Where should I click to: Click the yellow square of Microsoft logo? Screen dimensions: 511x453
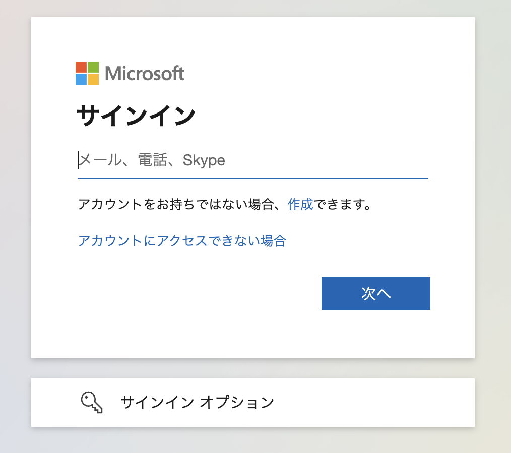tap(93, 79)
